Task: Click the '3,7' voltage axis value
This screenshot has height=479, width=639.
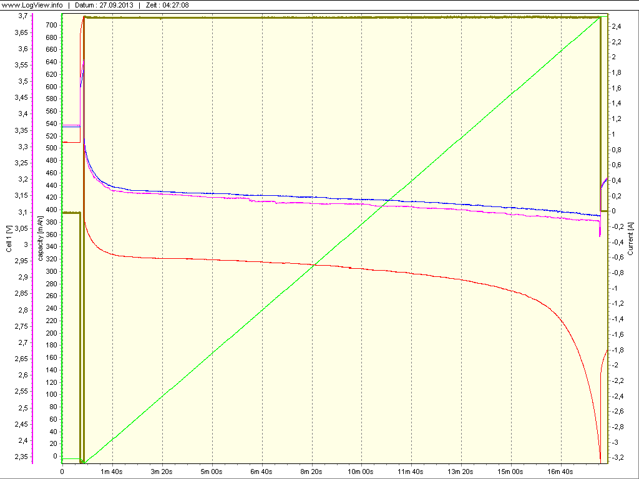Action: pyautogui.click(x=23, y=16)
